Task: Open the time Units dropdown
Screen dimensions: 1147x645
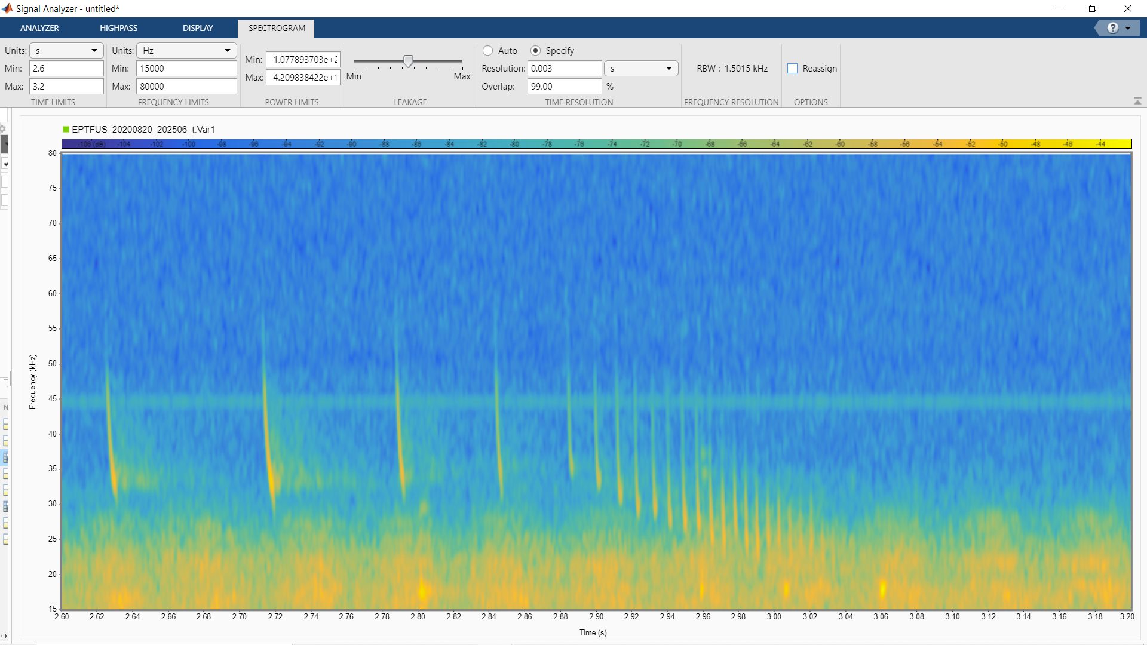Action: pyautogui.click(x=66, y=51)
